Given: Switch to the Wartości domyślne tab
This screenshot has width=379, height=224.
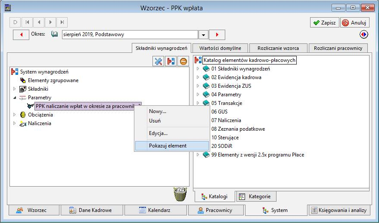Looking at the screenshot, I should [x=220, y=48].
